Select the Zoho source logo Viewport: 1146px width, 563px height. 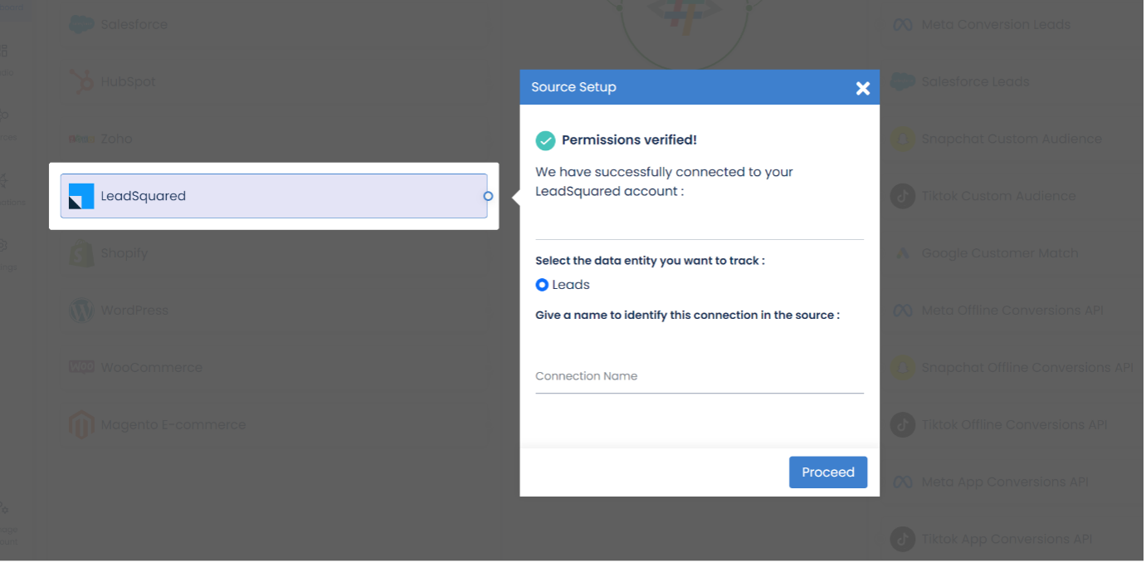(81, 139)
